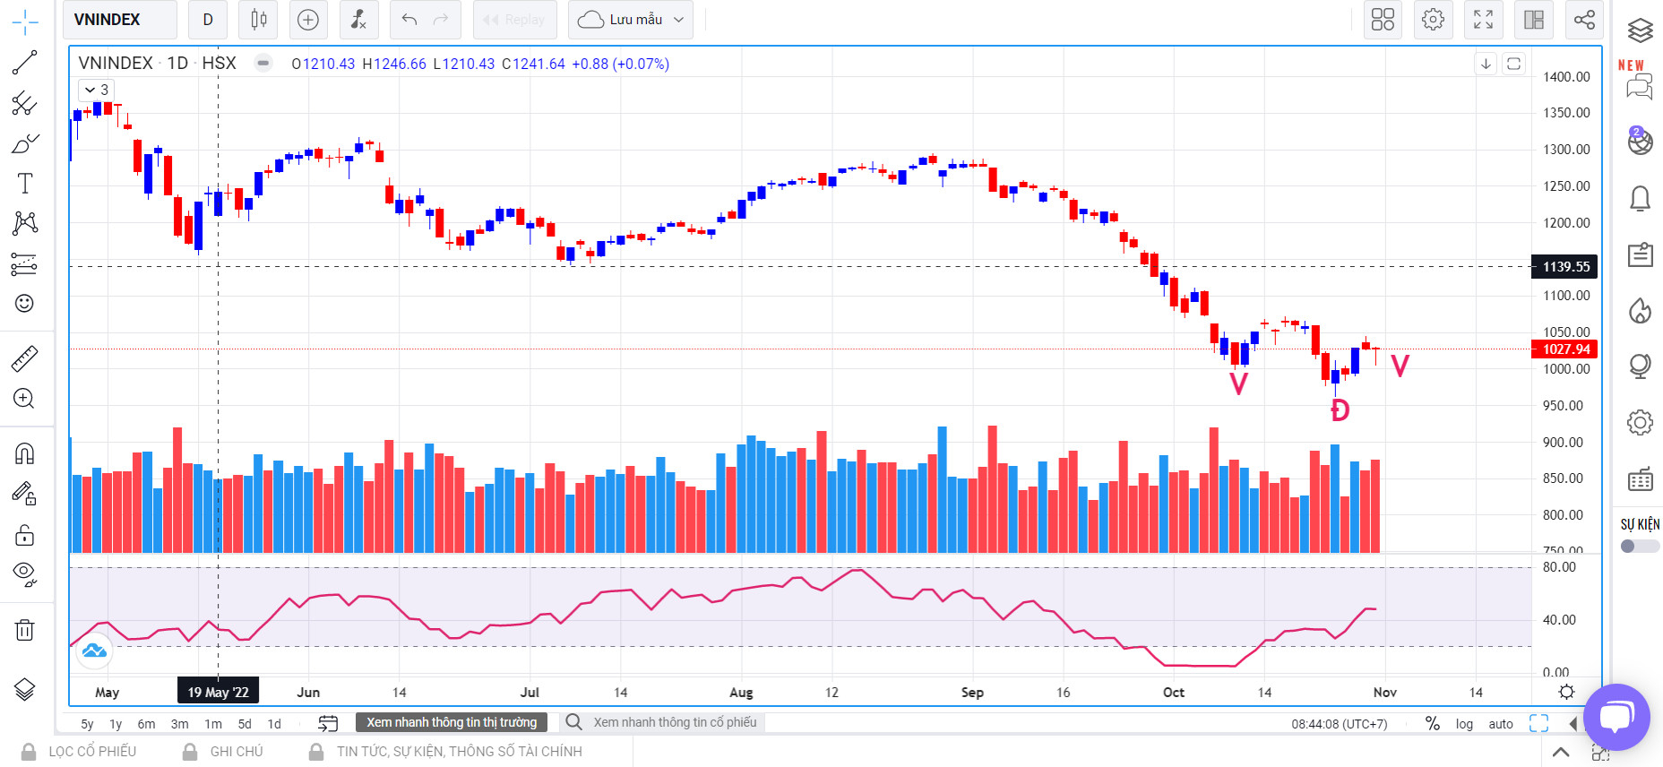Open the alerts bell icon

[1640, 199]
